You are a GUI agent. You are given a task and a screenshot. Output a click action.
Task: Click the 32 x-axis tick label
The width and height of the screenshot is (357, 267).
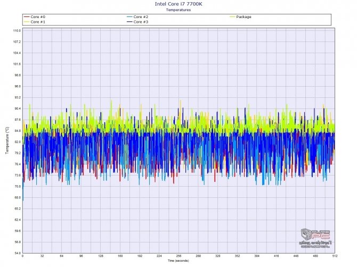pos(42,256)
